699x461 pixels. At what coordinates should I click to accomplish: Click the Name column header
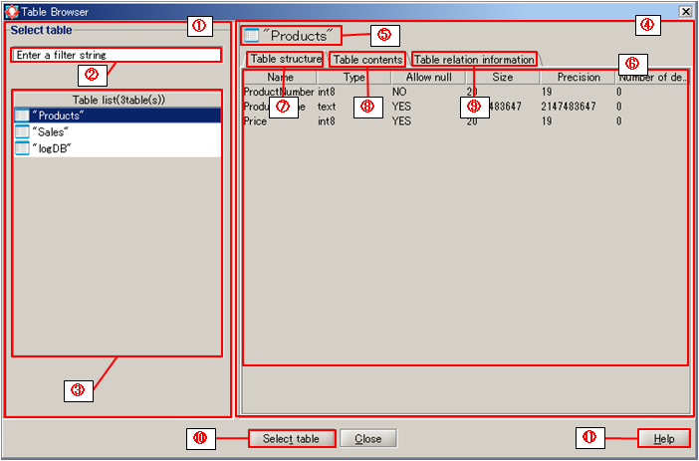pos(280,77)
